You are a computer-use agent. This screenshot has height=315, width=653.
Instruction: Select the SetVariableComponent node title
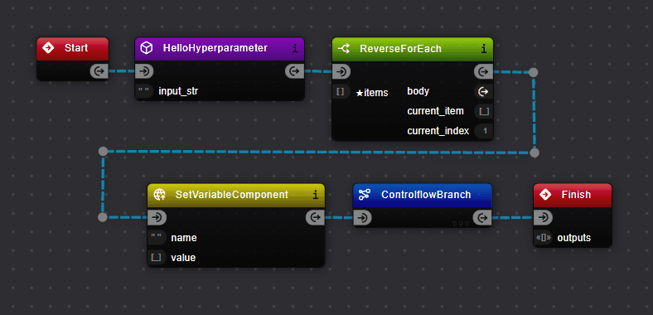(231, 195)
